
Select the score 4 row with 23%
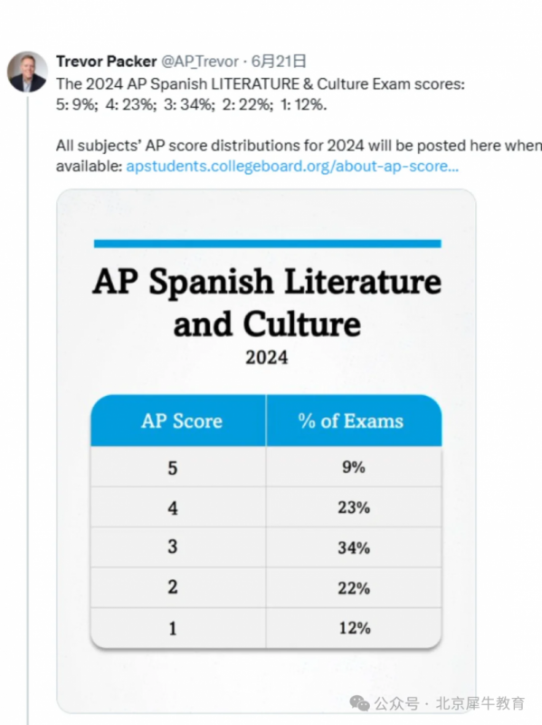click(266, 507)
